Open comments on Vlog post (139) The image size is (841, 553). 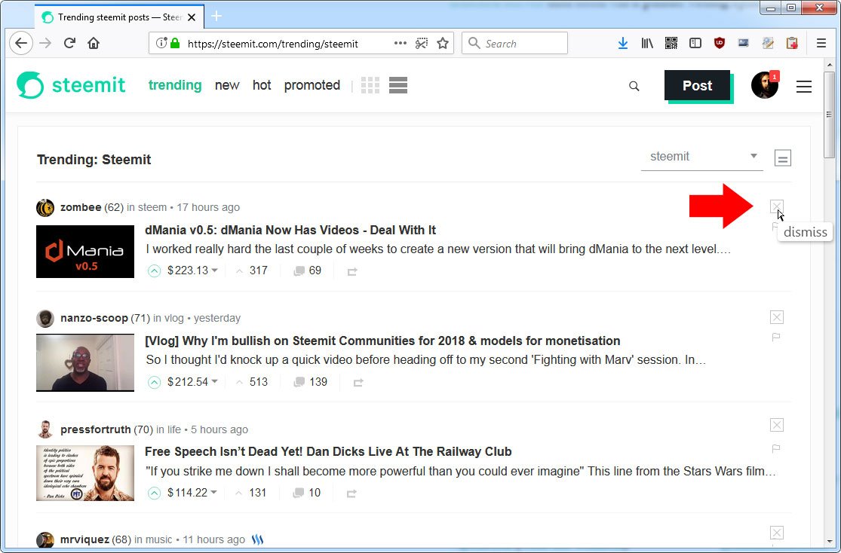(311, 381)
